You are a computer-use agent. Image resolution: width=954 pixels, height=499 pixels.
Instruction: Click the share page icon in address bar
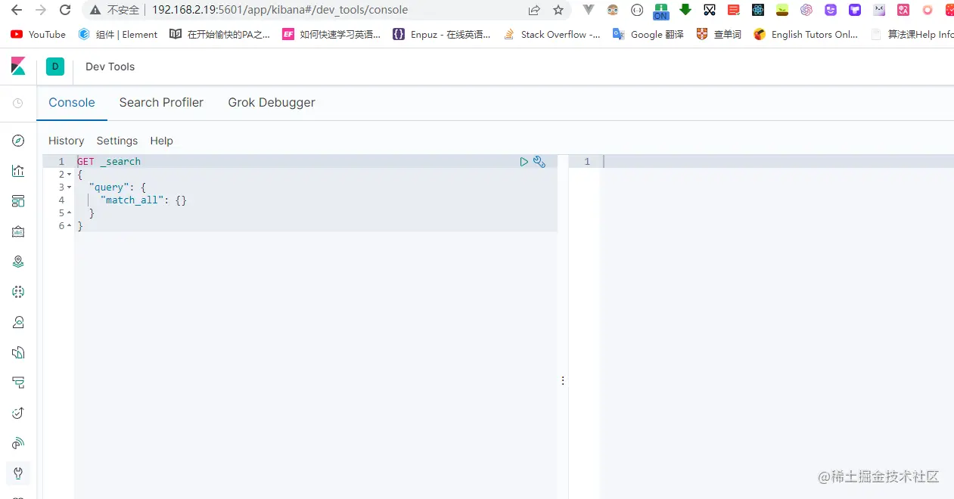point(534,10)
